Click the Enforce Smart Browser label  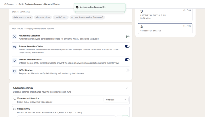tap(30, 60)
